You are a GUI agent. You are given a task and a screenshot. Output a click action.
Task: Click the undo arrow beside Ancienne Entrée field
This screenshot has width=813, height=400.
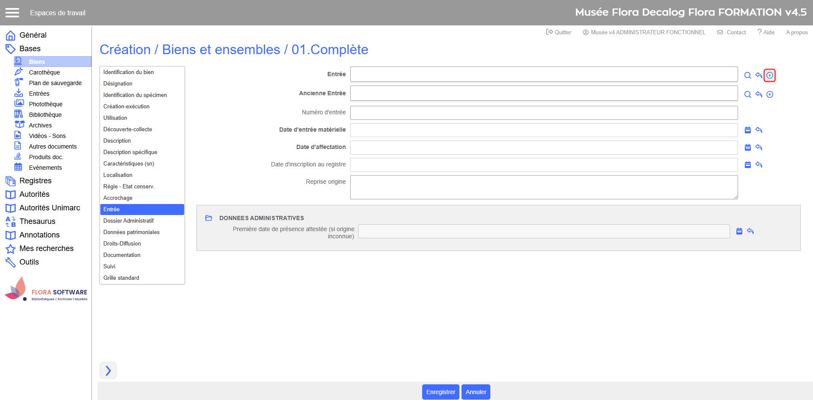point(758,94)
